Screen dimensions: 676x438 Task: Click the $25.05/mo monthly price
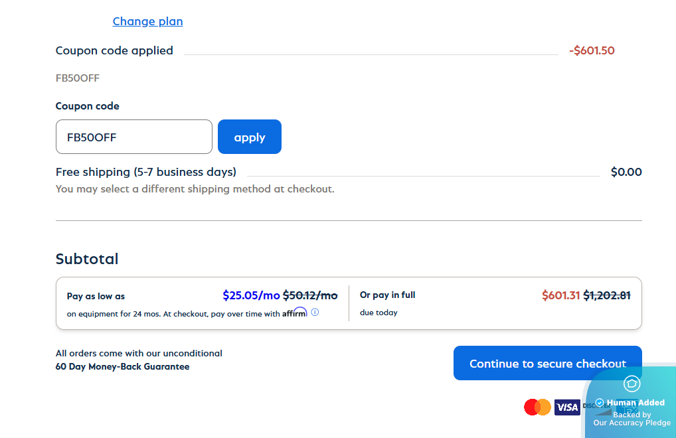(x=251, y=295)
